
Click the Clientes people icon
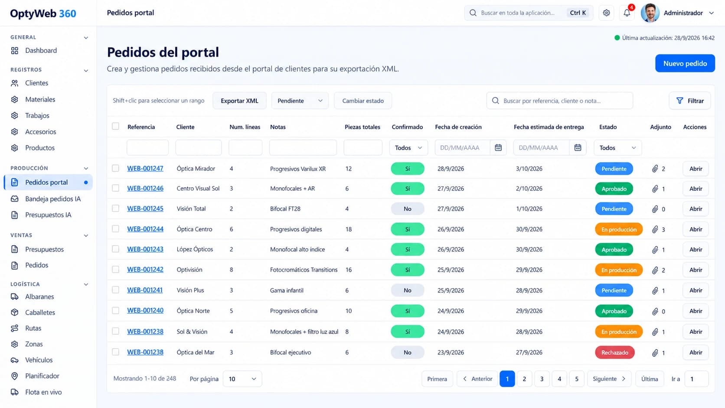tap(15, 83)
